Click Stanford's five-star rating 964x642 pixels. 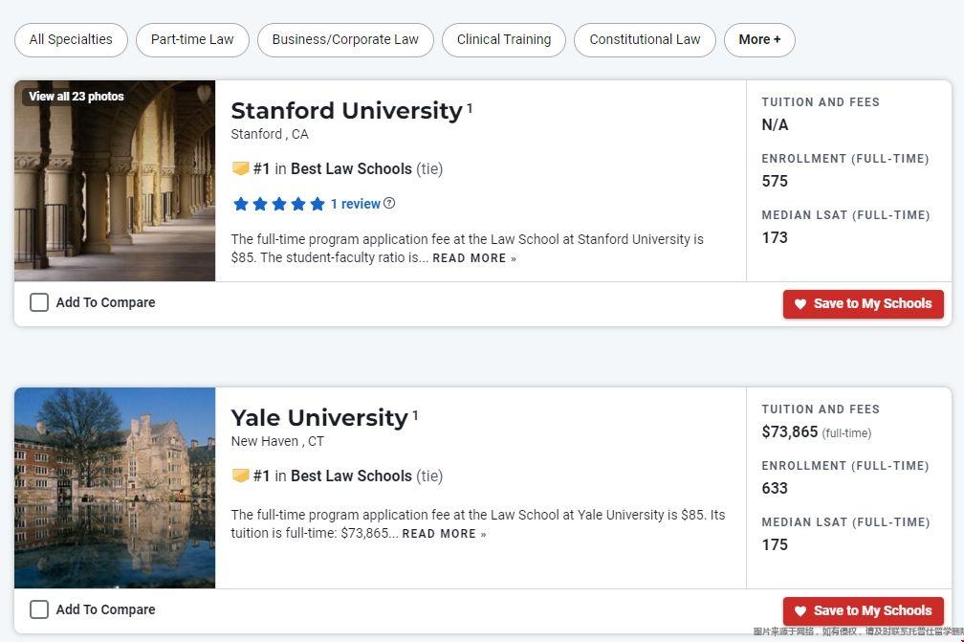(x=278, y=204)
